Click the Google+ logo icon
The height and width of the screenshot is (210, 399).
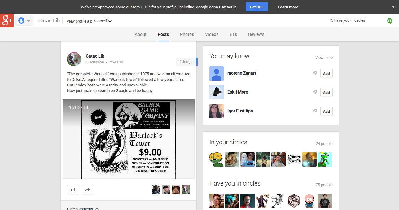(x=7, y=20)
